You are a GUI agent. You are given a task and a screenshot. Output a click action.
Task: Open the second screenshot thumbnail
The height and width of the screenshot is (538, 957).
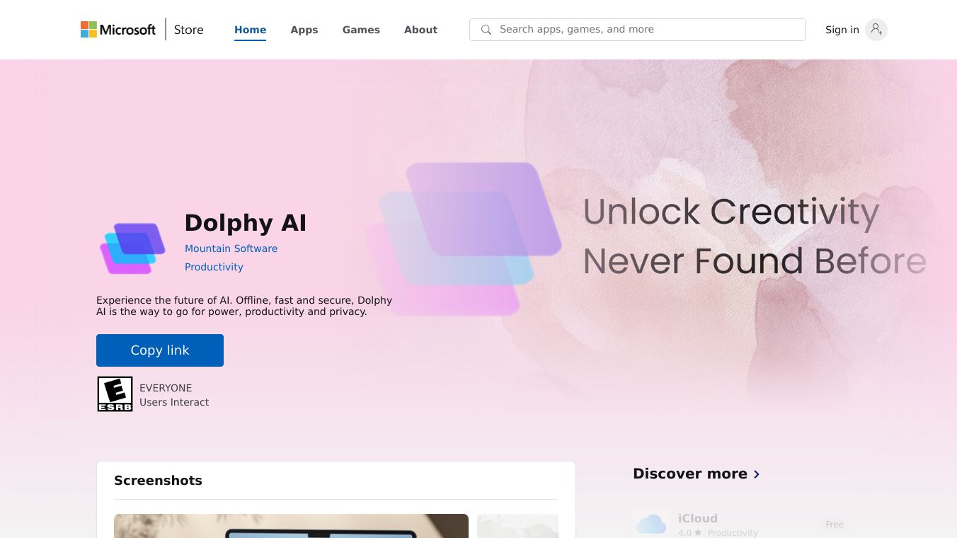(517, 526)
